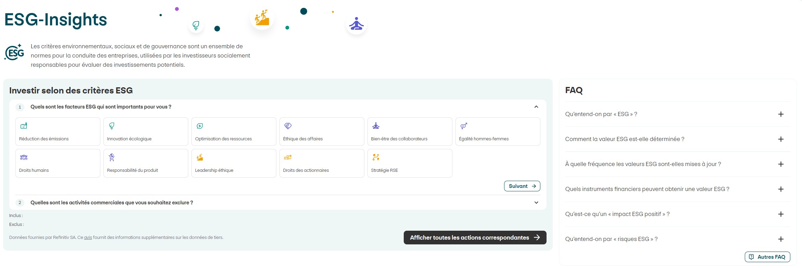Open the Autres FAQ button
802x268 pixels.
[767, 257]
